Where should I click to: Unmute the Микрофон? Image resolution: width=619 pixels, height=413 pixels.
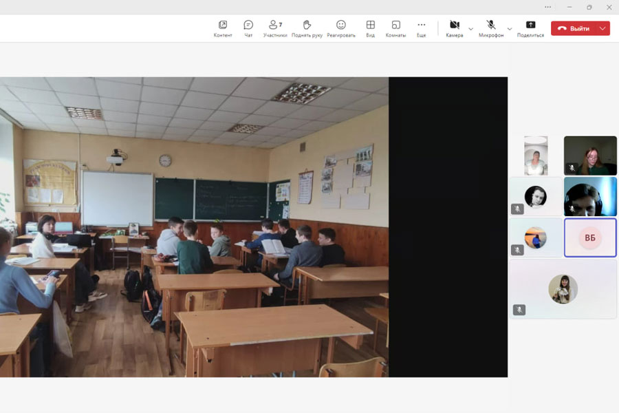pyautogui.click(x=491, y=29)
